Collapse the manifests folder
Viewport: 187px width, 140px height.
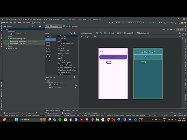click(6, 32)
